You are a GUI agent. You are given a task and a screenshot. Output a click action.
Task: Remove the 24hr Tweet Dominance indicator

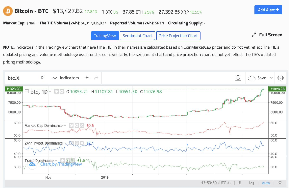[82, 143]
